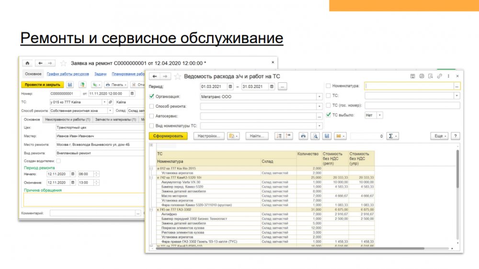Open the ТС выбыло 'Нет' dropdown

(380, 115)
